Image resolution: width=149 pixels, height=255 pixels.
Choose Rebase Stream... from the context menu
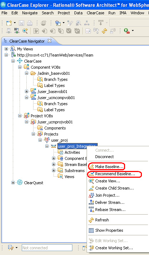click(x=110, y=210)
